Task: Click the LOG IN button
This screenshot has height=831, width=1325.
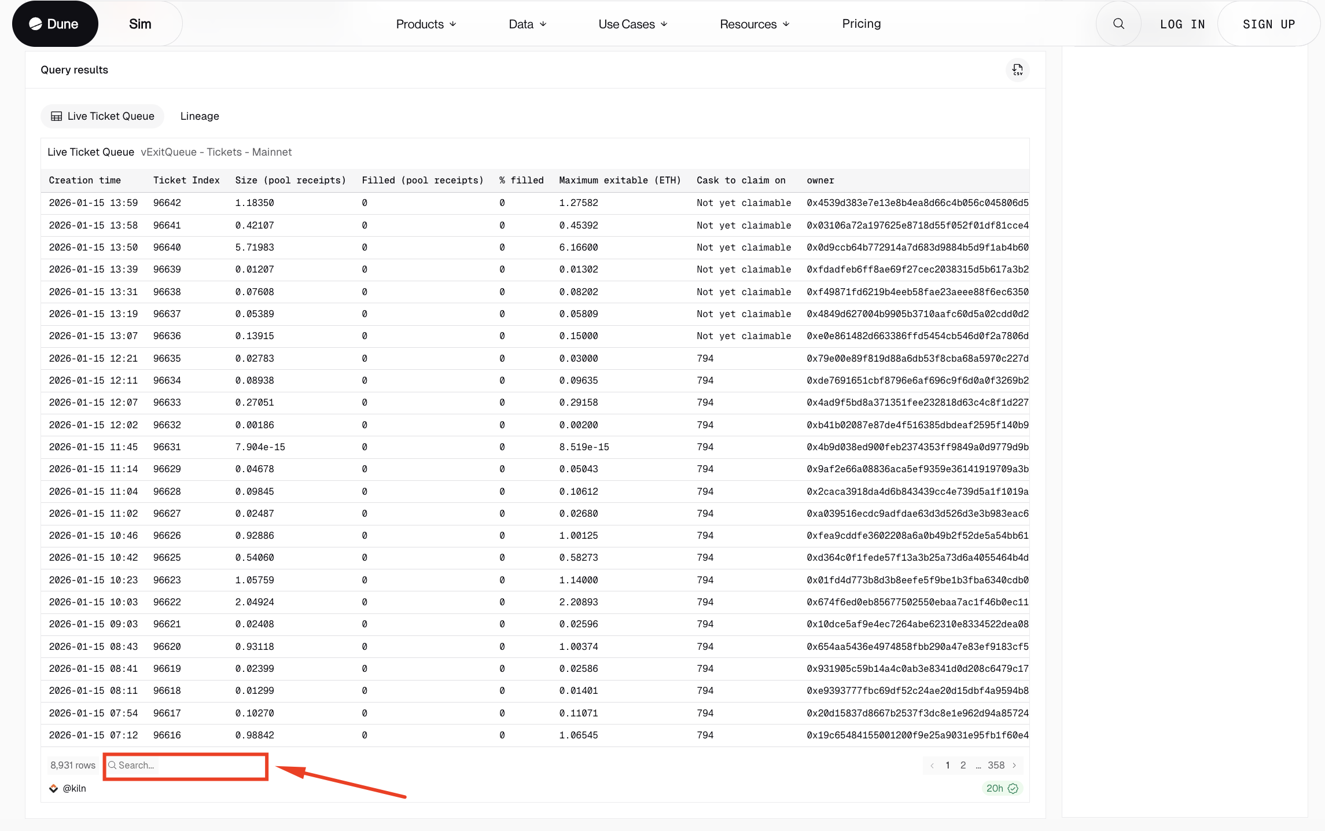Action: click(x=1182, y=24)
